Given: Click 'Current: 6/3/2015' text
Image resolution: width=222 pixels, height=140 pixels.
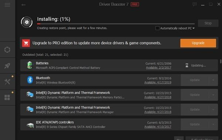Looking at the screenshot, I should (159, 123).
